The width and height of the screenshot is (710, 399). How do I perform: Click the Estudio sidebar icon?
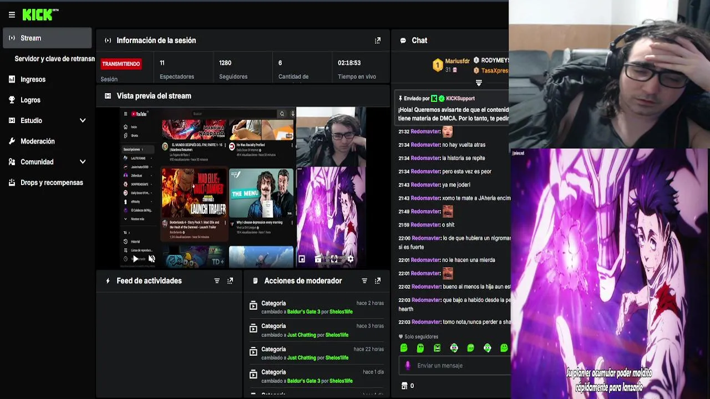click(12, 120)
